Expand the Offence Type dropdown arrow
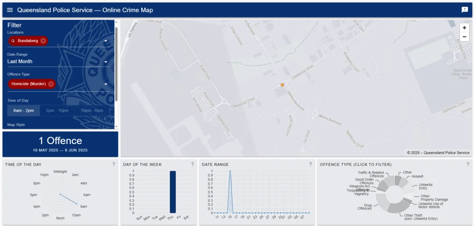The image size is (474, 226). pyautogui.click(x=106, y=84)
